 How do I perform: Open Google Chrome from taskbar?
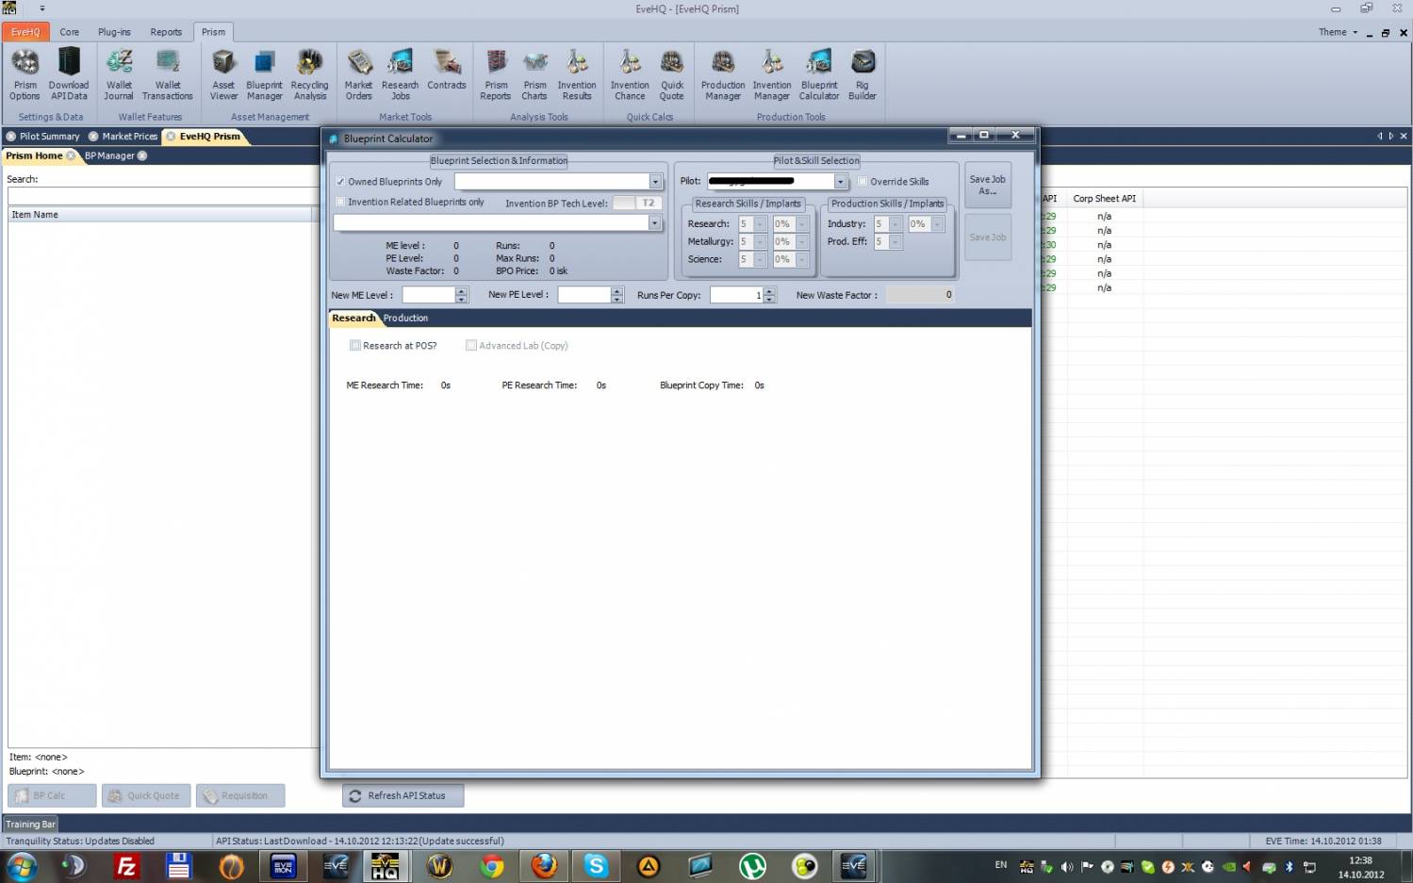pos(491,866)
